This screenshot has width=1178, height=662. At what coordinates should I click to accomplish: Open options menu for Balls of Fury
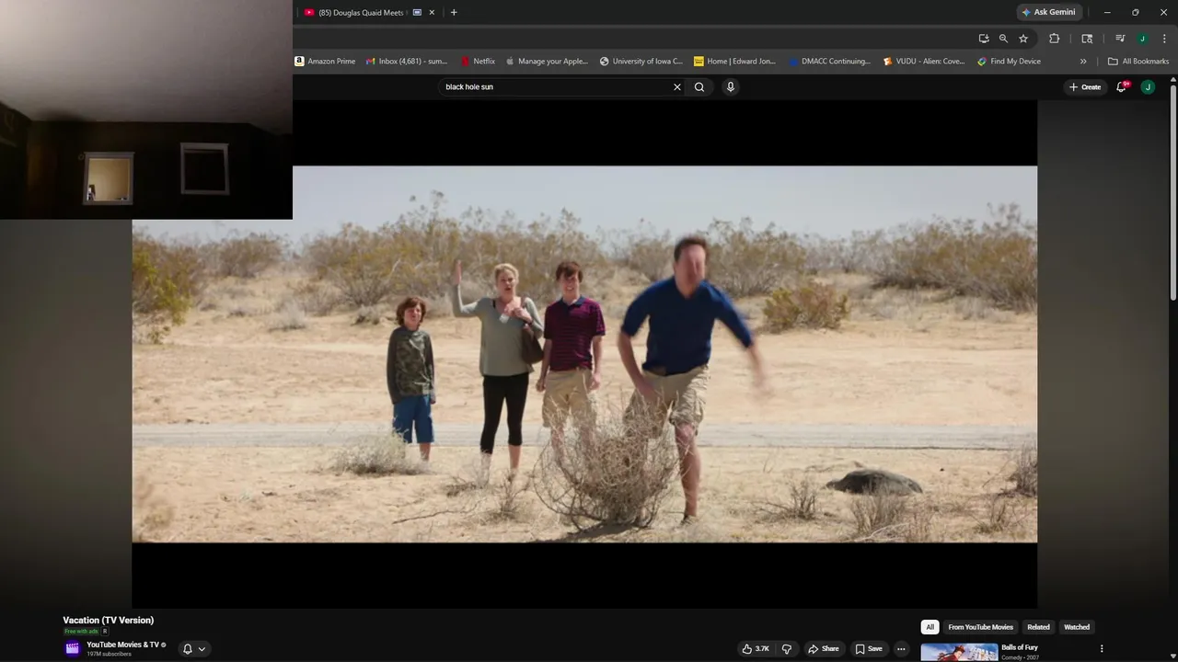click(1102, 649)
